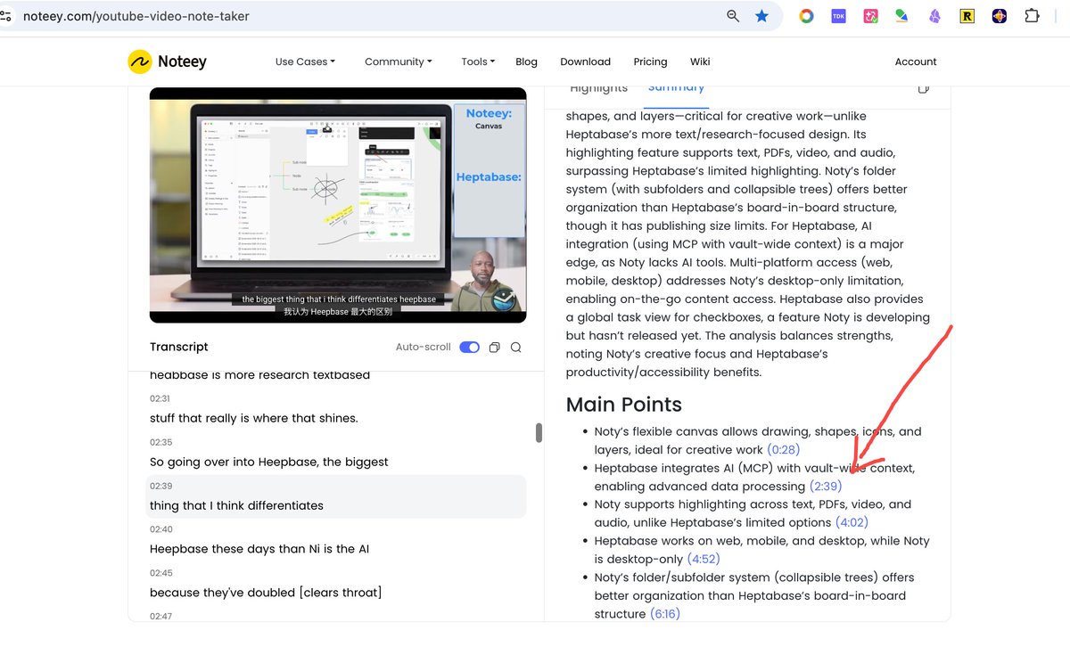Viewport: 1070px width, 647px height.
Task: Click the site info icon in address bar
Action: [6, 16]
